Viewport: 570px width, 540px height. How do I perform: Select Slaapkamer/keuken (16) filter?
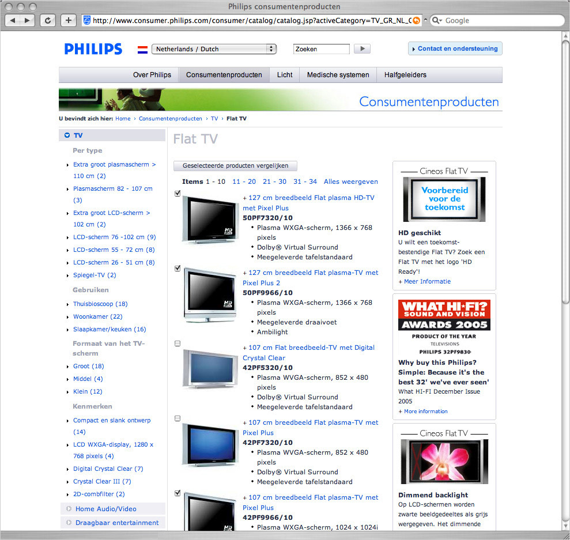110,329
